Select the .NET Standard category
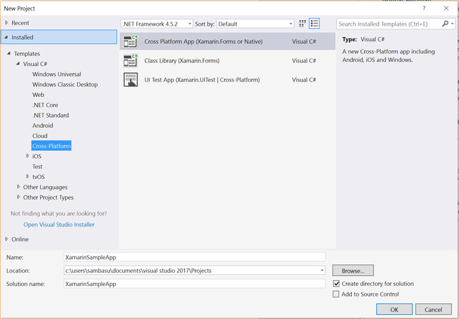Image resolution: width=459 pixels, height=319 pixels. point(51,115)
